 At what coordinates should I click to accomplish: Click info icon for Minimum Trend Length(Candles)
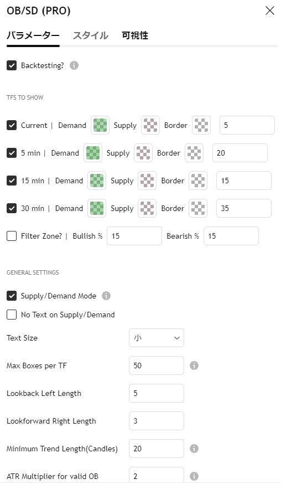pos(194,449)
